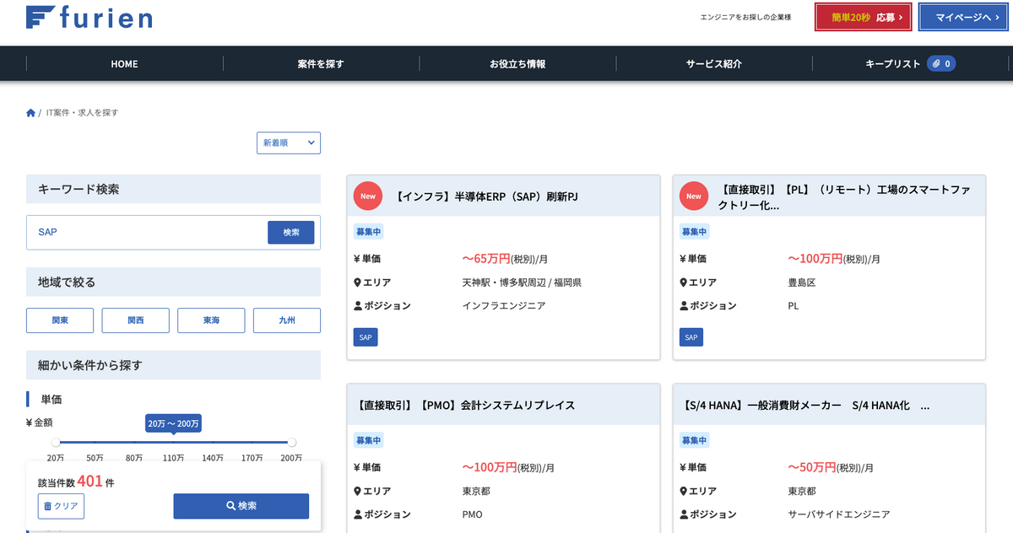Open the キープリスト menu
Screen dimensions: 1013x533
[x=911, y=64]
